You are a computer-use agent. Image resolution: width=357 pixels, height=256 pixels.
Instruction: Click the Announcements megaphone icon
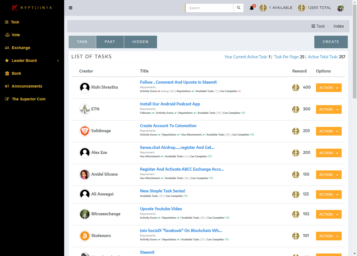[7, 86]
